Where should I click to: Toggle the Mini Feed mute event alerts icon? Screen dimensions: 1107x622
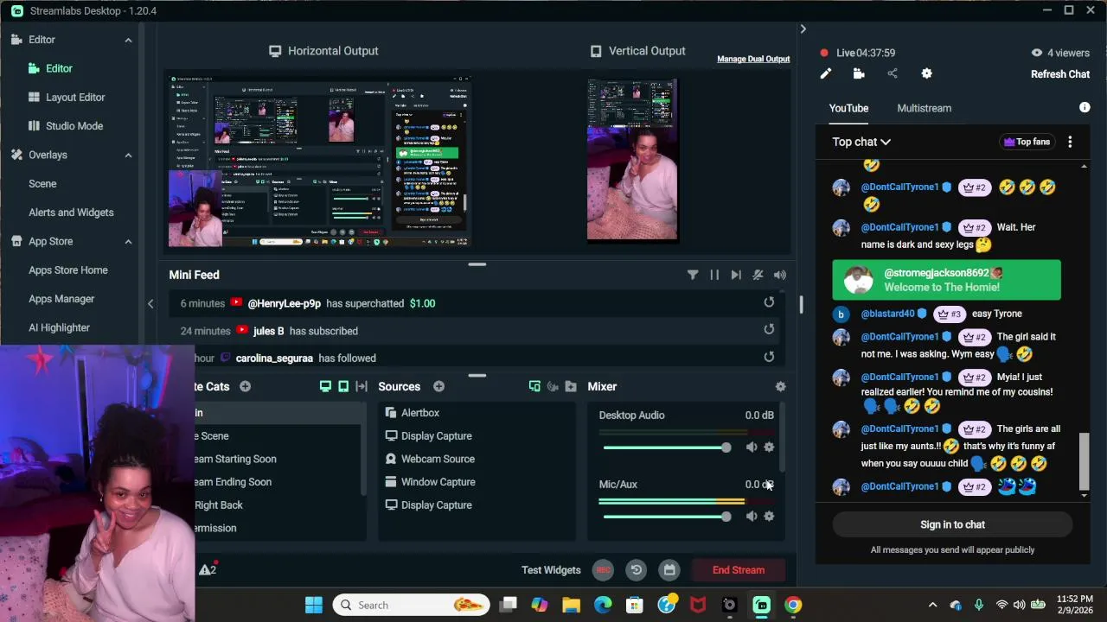(758, 275)
